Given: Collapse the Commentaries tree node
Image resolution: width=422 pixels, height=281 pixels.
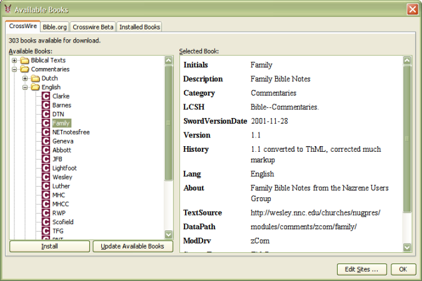Looking at the screenshot, I should (x=14, y=69).
